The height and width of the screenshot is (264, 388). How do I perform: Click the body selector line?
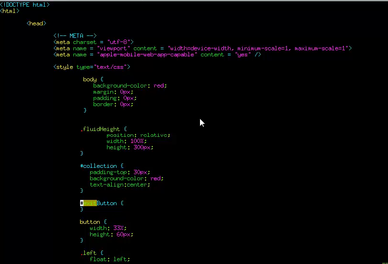click(93, 79)
